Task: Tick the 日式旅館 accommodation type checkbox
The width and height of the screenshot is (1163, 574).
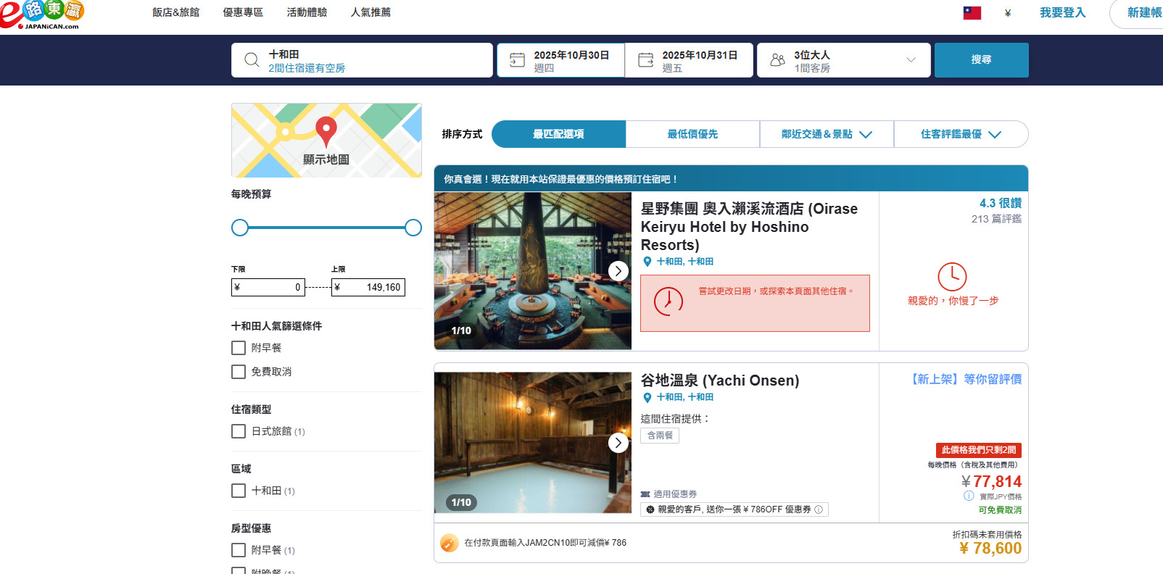Action: (239, 431)
